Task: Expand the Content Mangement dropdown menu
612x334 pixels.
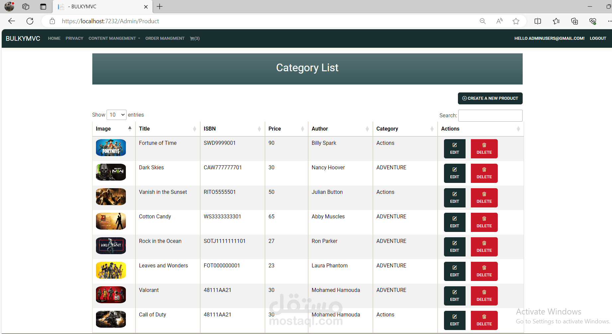Action: (114, 38)
